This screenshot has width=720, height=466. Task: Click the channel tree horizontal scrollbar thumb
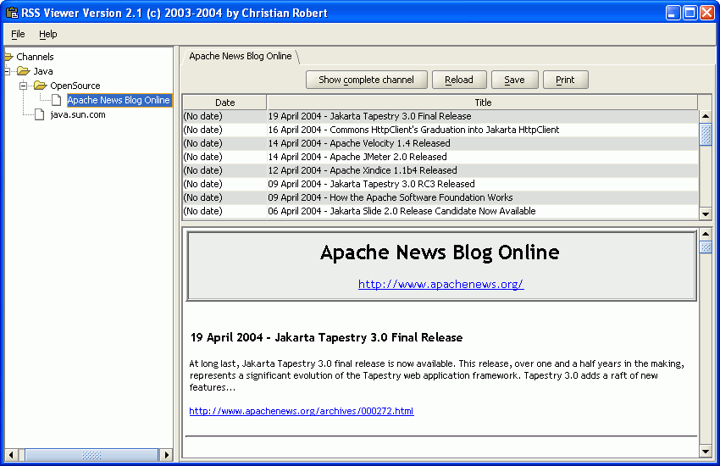tap(91, 455)
